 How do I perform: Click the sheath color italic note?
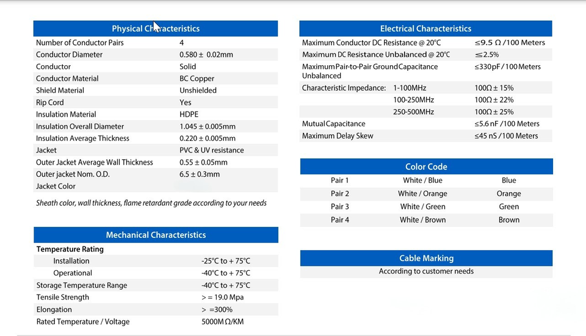(151, 202)
